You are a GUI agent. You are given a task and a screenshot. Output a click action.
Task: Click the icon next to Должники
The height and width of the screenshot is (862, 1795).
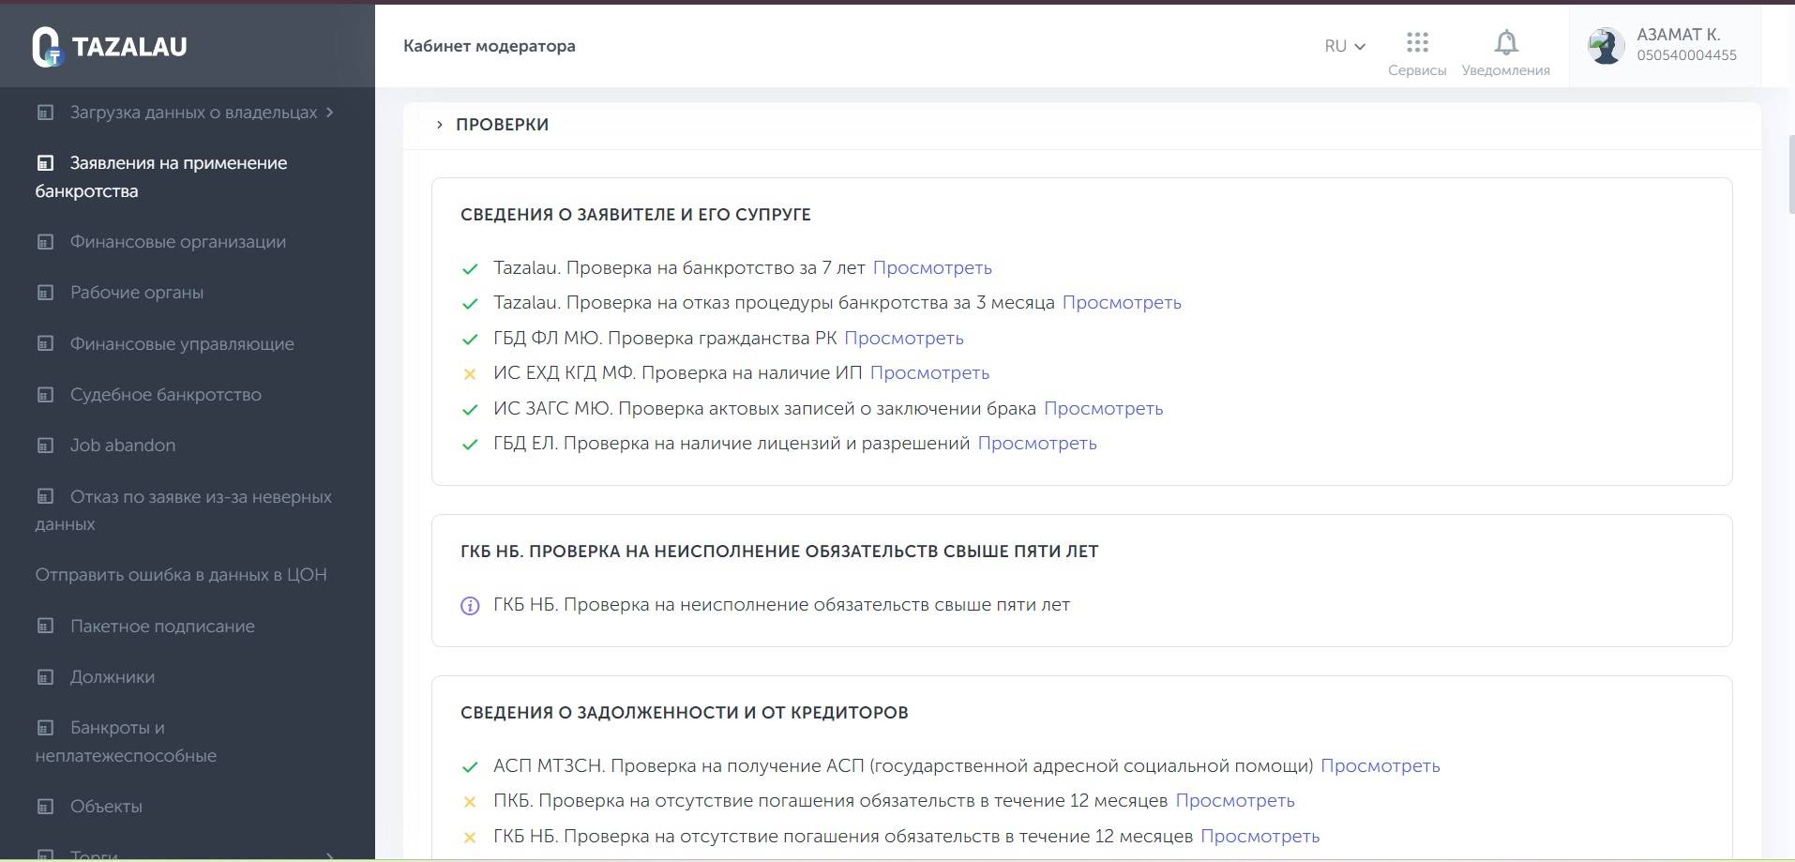click(45, 677)
